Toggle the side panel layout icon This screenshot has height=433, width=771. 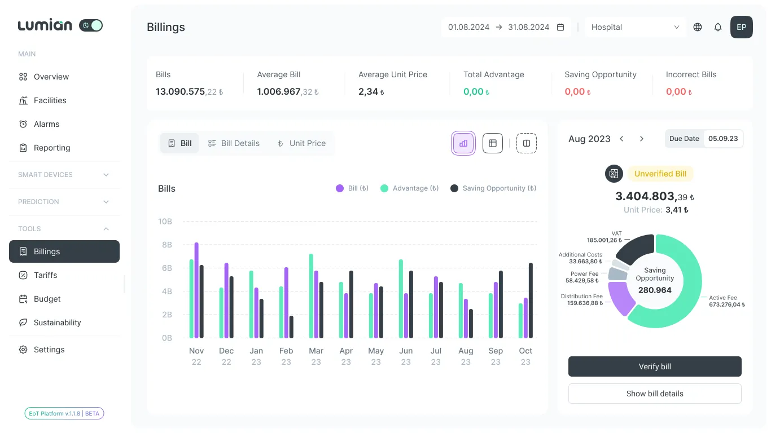pos(527,143)
